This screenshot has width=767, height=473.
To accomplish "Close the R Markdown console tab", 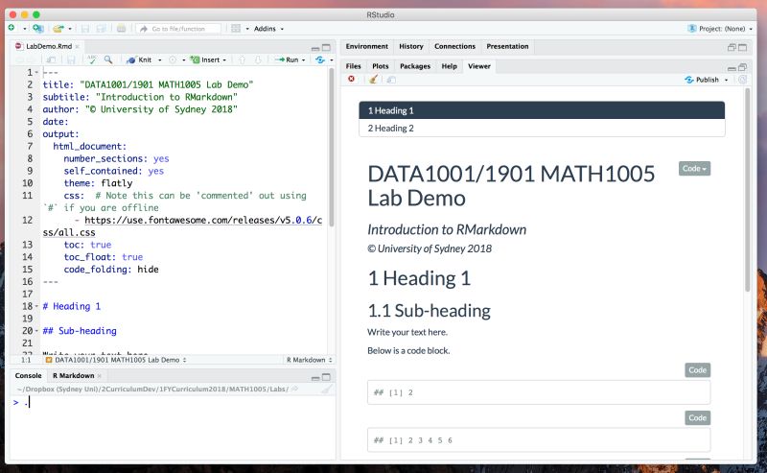I will tap(100, 376).
